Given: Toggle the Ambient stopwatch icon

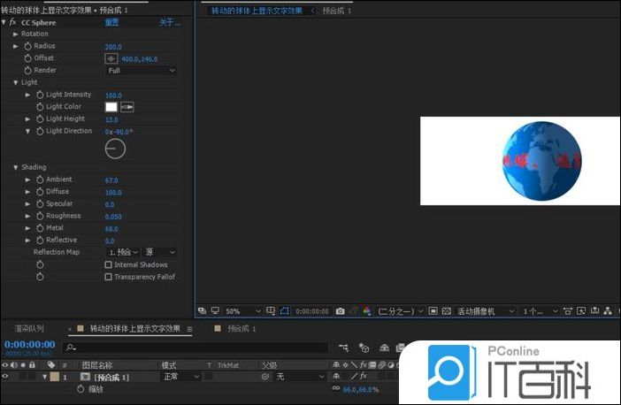Looking at the screenshot, I should tap(39, 180).
